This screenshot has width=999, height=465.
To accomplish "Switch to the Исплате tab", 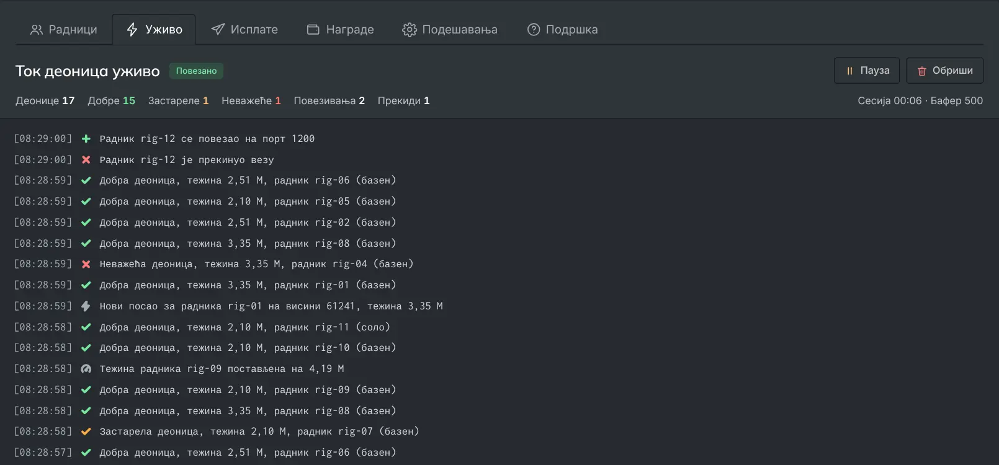I will pyautogui.click(x=244, y=30).
